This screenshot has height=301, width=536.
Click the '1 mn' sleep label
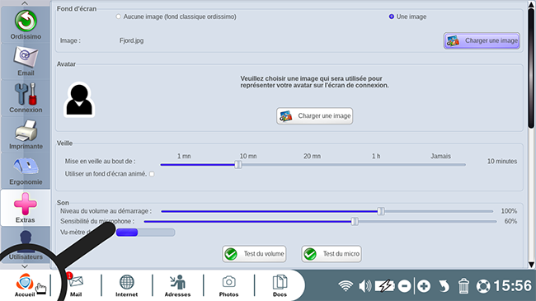point(184,156)
